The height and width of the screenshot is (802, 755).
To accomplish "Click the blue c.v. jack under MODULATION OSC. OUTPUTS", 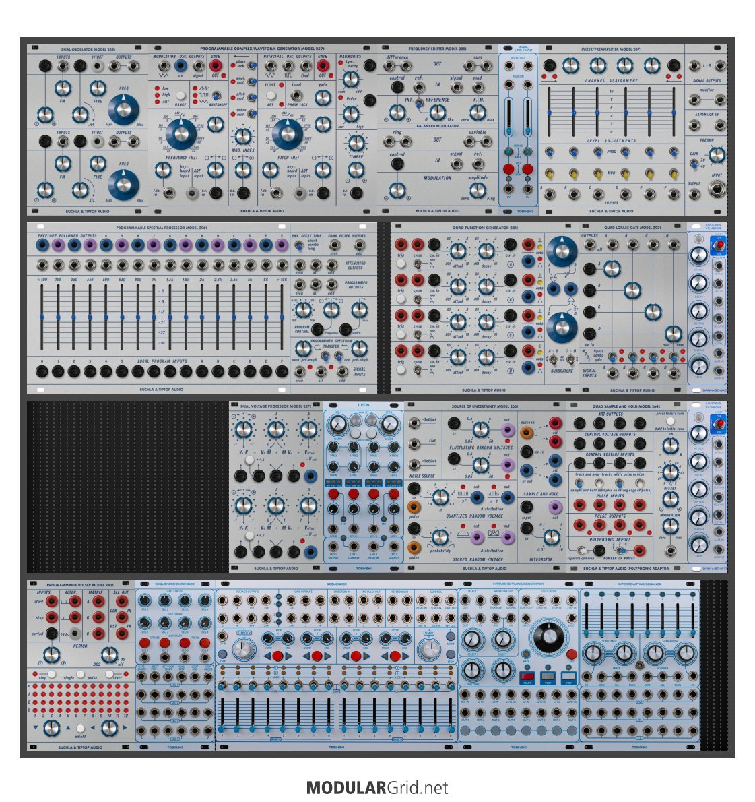I will pos(180,65).
